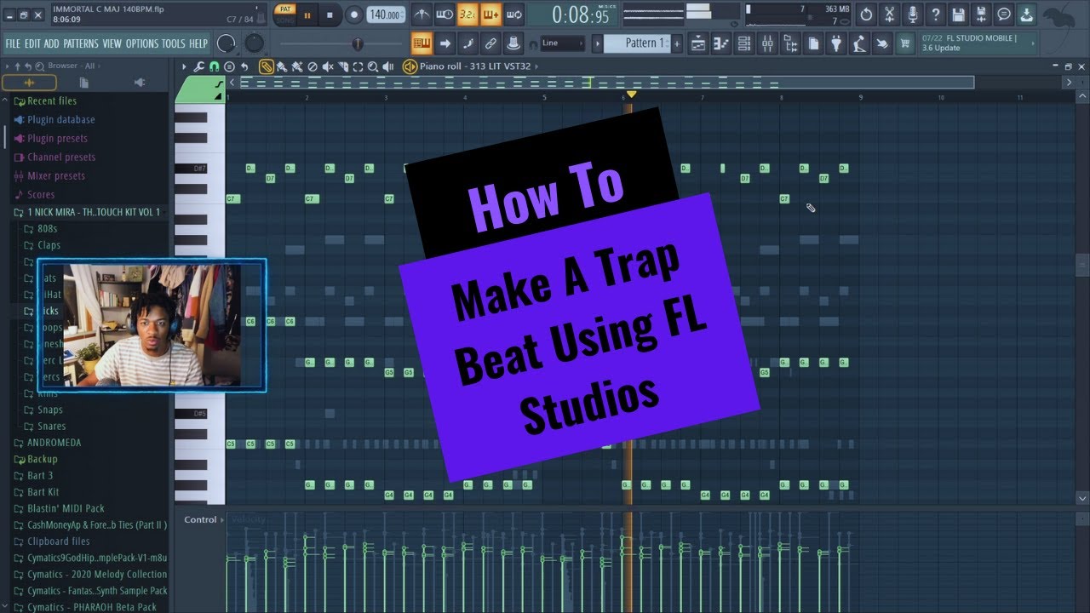This screenshot has height=613, width=1090.
Task: Open the Playlist view from the toolbar
Action: point(697,43)
